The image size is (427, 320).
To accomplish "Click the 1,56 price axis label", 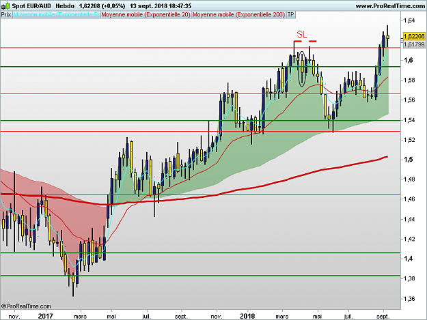I will [409, 100].
